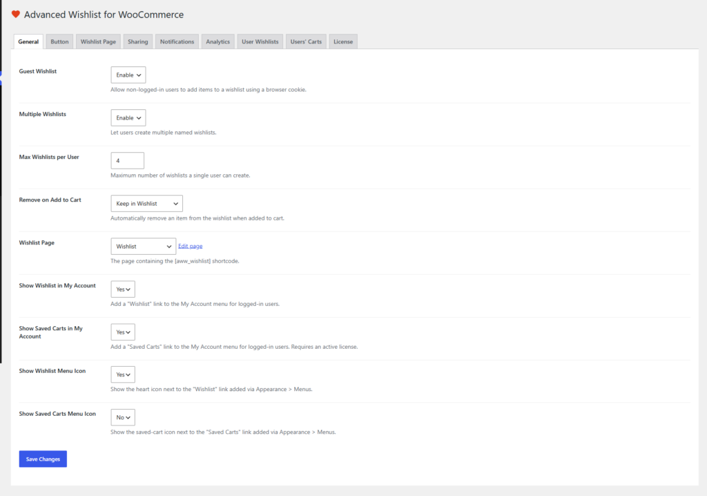Click the red heart plugin icon
This screenshot has width=707, height=496.
point(16,15)
